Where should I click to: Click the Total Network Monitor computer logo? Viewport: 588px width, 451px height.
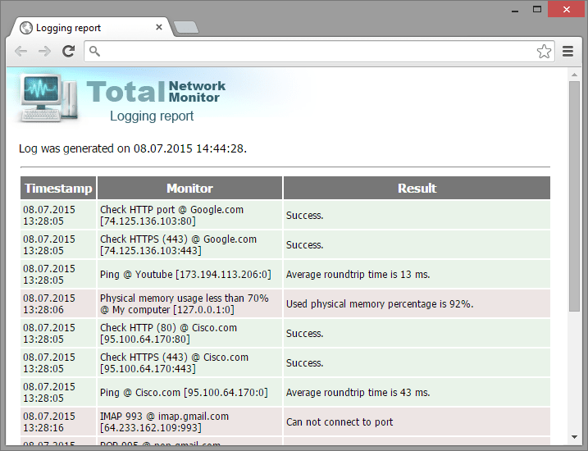[46, 97]
